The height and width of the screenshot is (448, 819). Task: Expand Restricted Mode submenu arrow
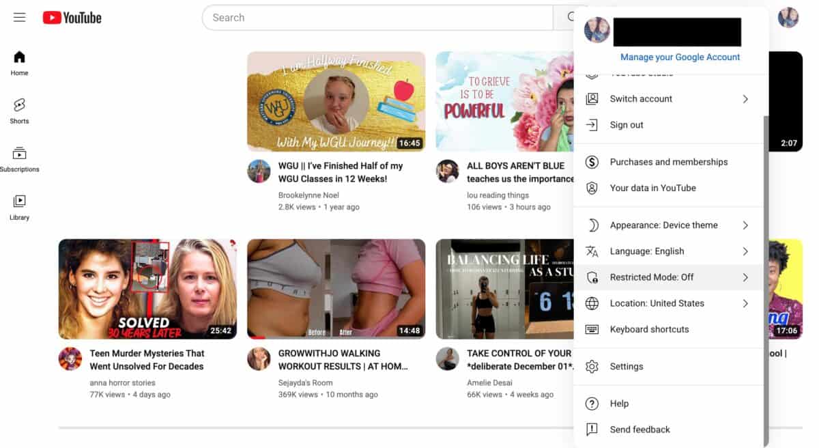745,277
